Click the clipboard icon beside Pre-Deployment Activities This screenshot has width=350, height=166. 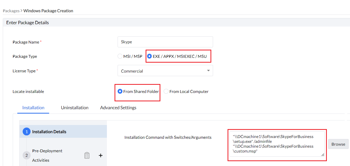point(87,155)
